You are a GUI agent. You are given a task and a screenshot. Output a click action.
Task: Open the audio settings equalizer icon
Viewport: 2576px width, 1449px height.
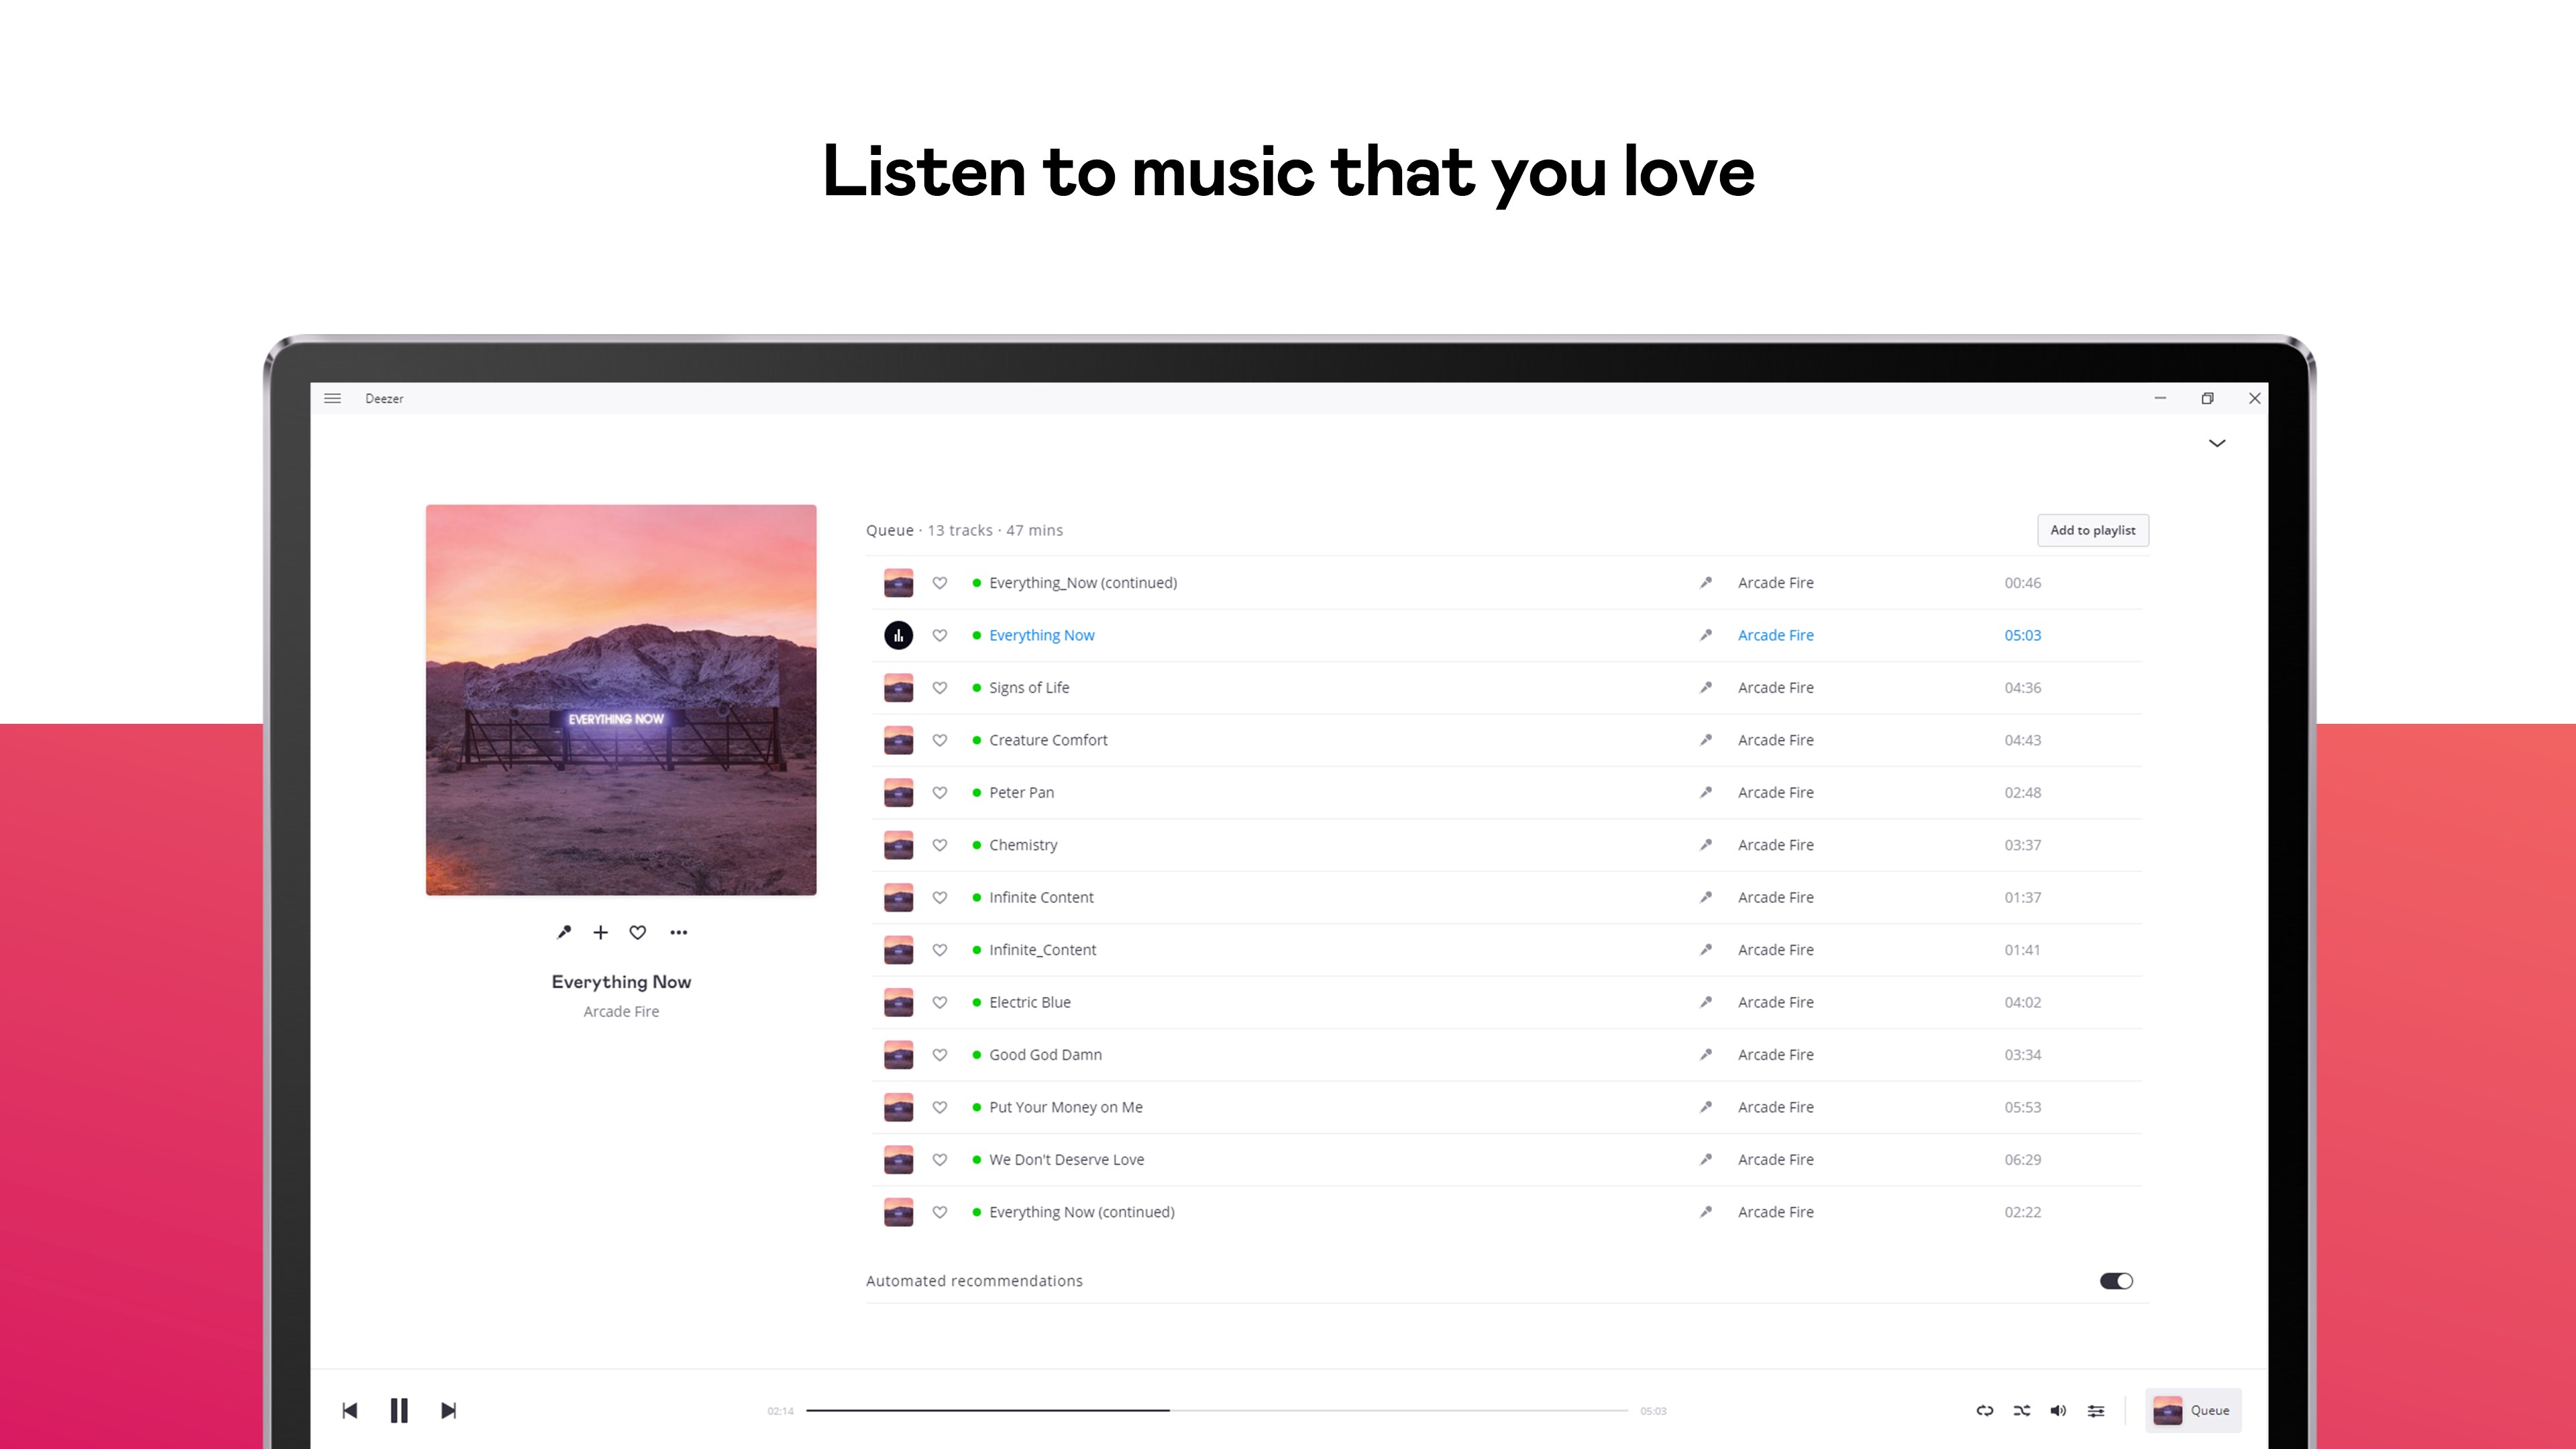[2096, 1410]
